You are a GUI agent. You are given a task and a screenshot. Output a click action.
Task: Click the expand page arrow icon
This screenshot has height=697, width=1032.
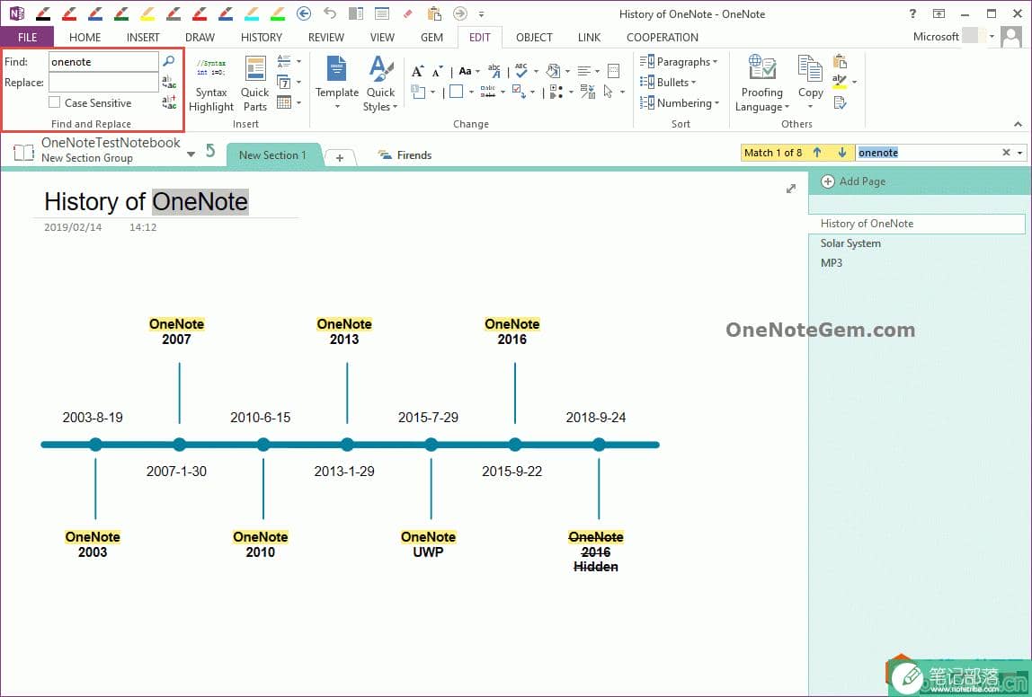pyautogui.click(x=791, y=189)
